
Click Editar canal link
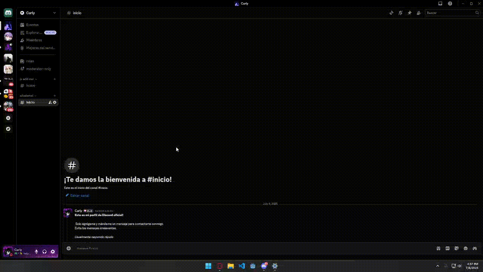tap(78, 195)
